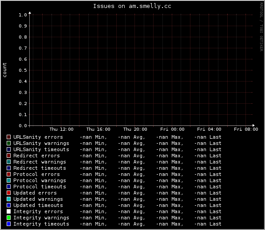This screenshot has height=230, width=265.
Task: Click the RRDTOOL / TOBI OETIKER watermark
Action: 261,27
